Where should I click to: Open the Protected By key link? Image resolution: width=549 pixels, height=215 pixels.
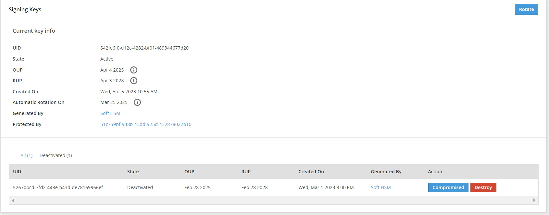[x=146, y=124]
